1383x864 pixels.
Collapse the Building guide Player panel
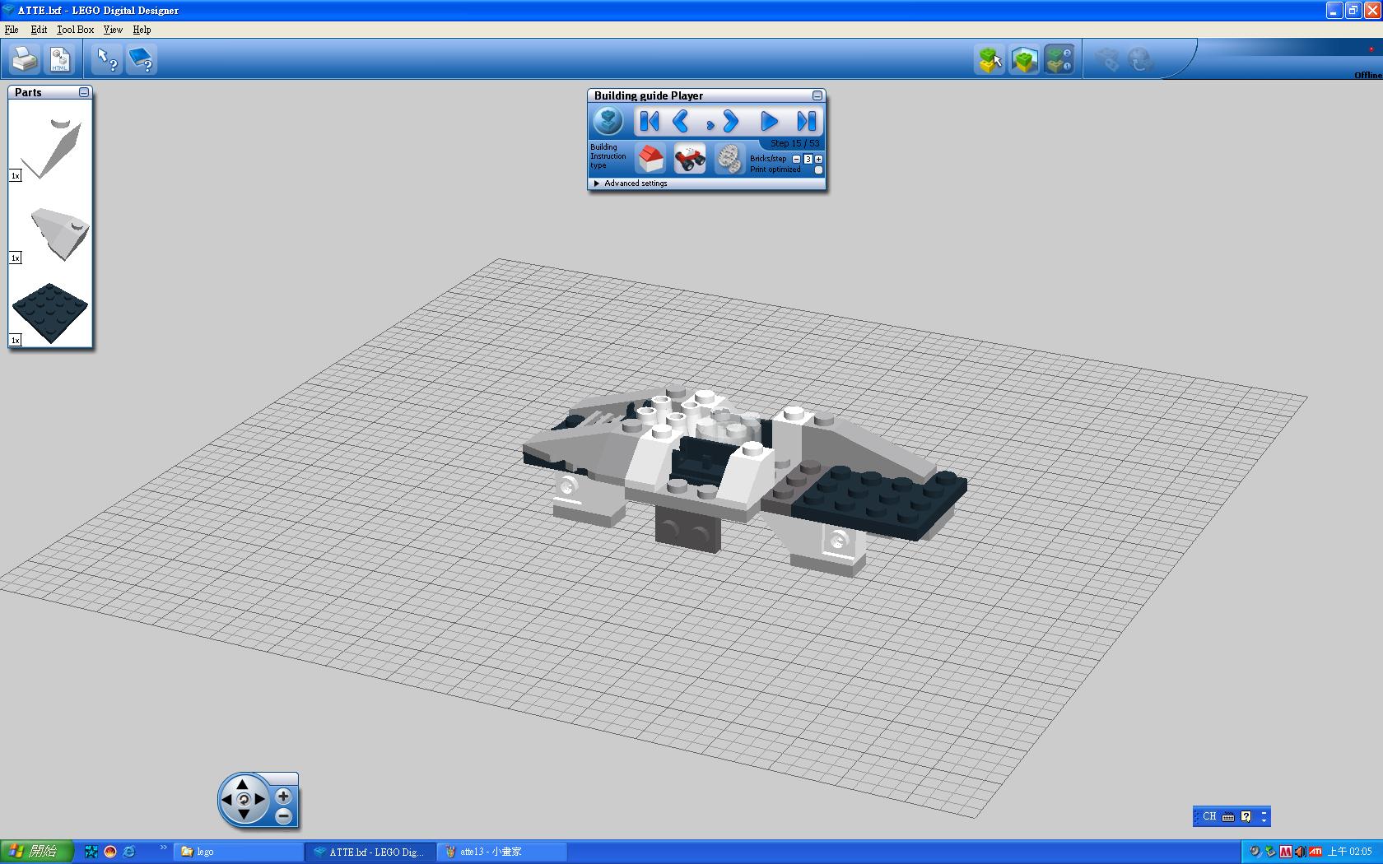click(817, 95)
